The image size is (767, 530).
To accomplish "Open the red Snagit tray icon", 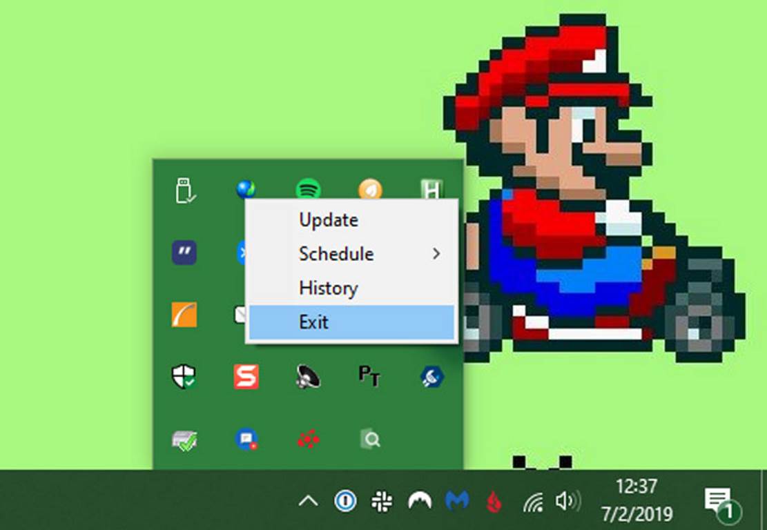I will (246, 377).
